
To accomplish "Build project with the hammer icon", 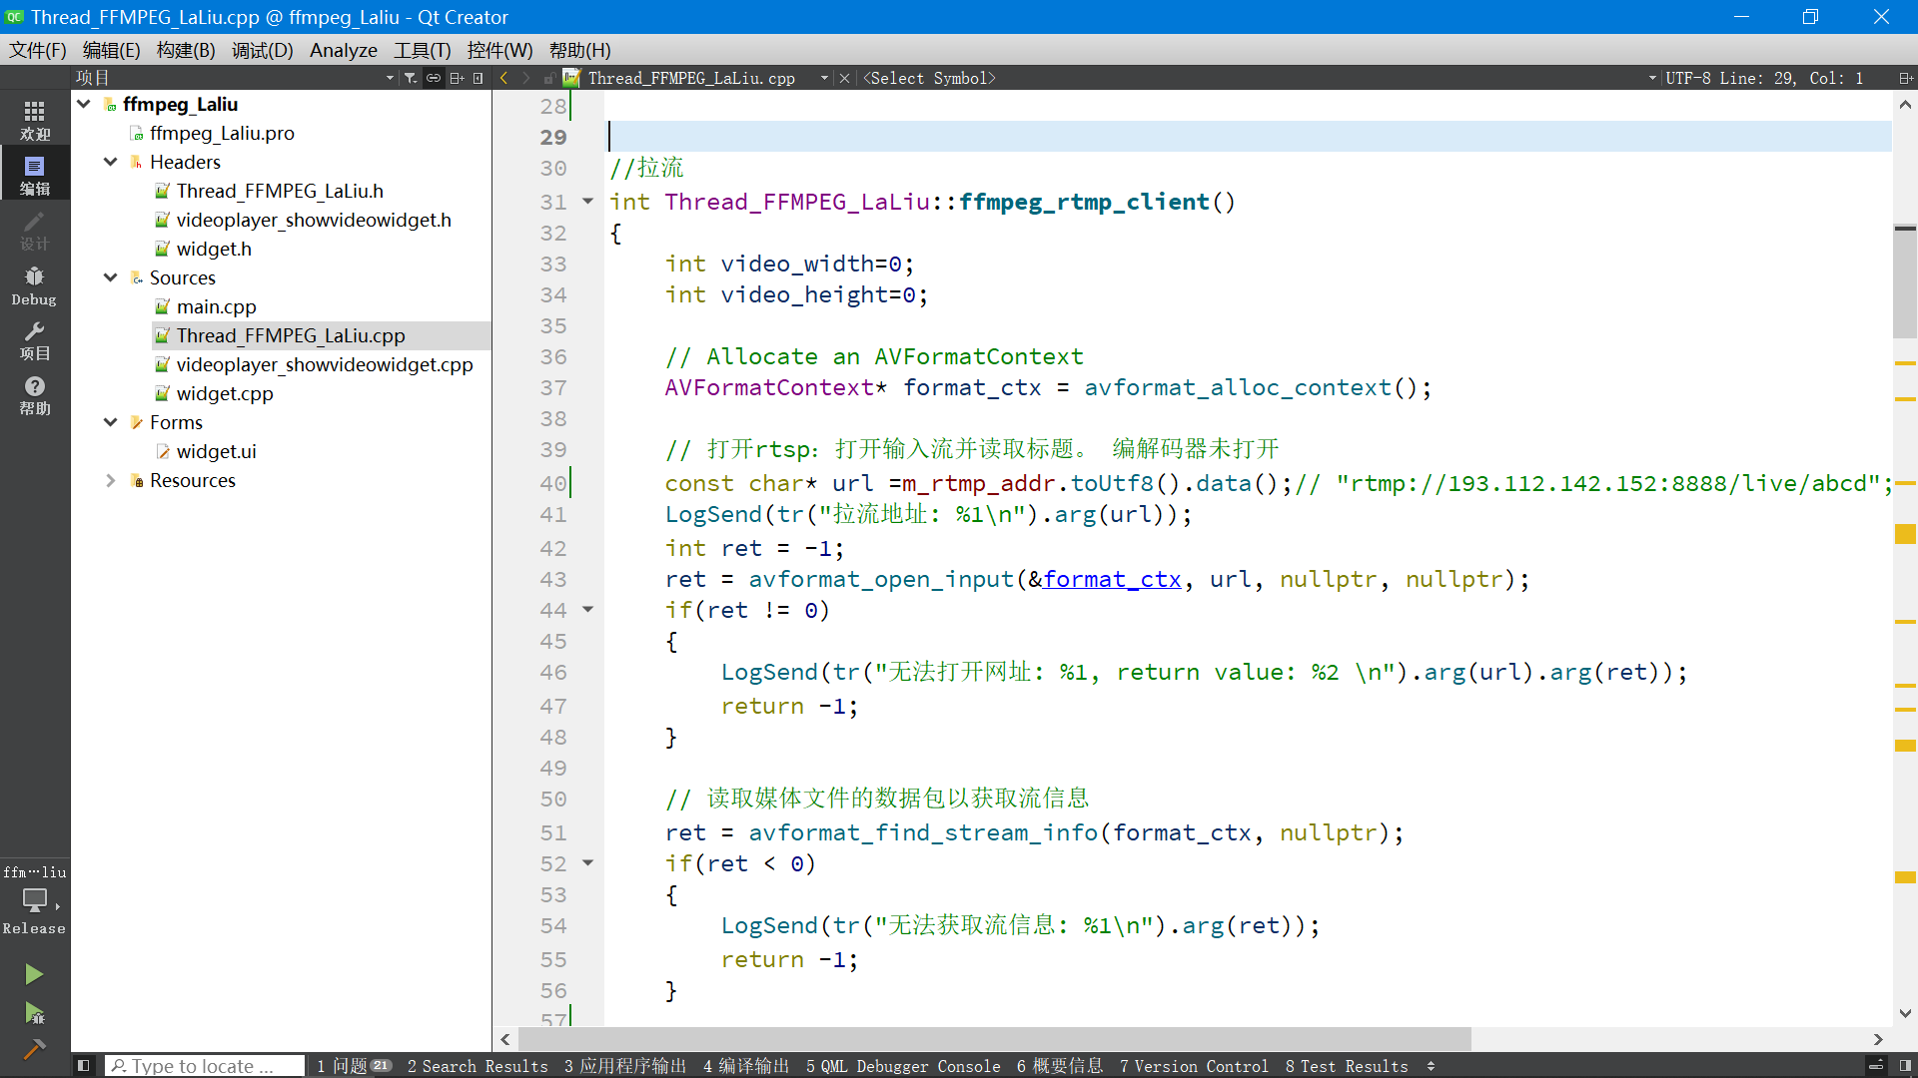I will (34, 1049).
